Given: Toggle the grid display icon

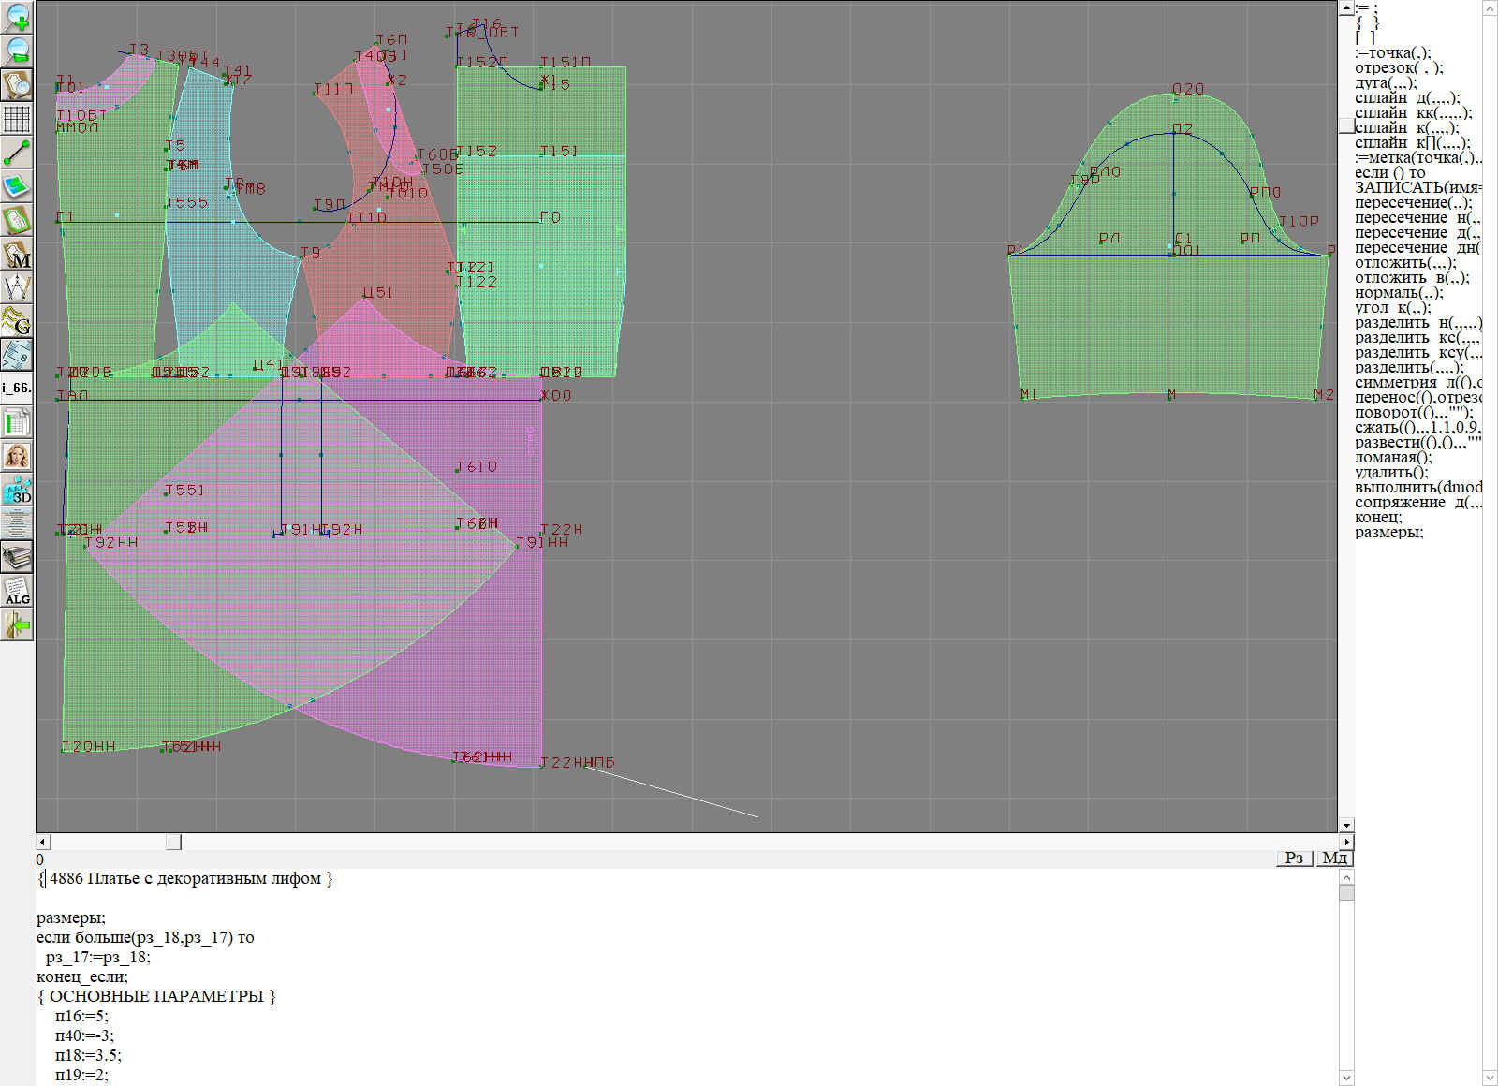Looking at the screenshot, I should pos(17,119).
